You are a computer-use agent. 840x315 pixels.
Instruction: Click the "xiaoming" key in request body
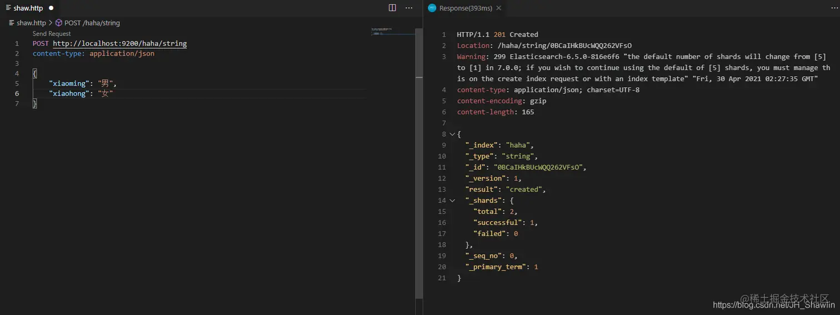pyautogui.click(x=69, y=83)
